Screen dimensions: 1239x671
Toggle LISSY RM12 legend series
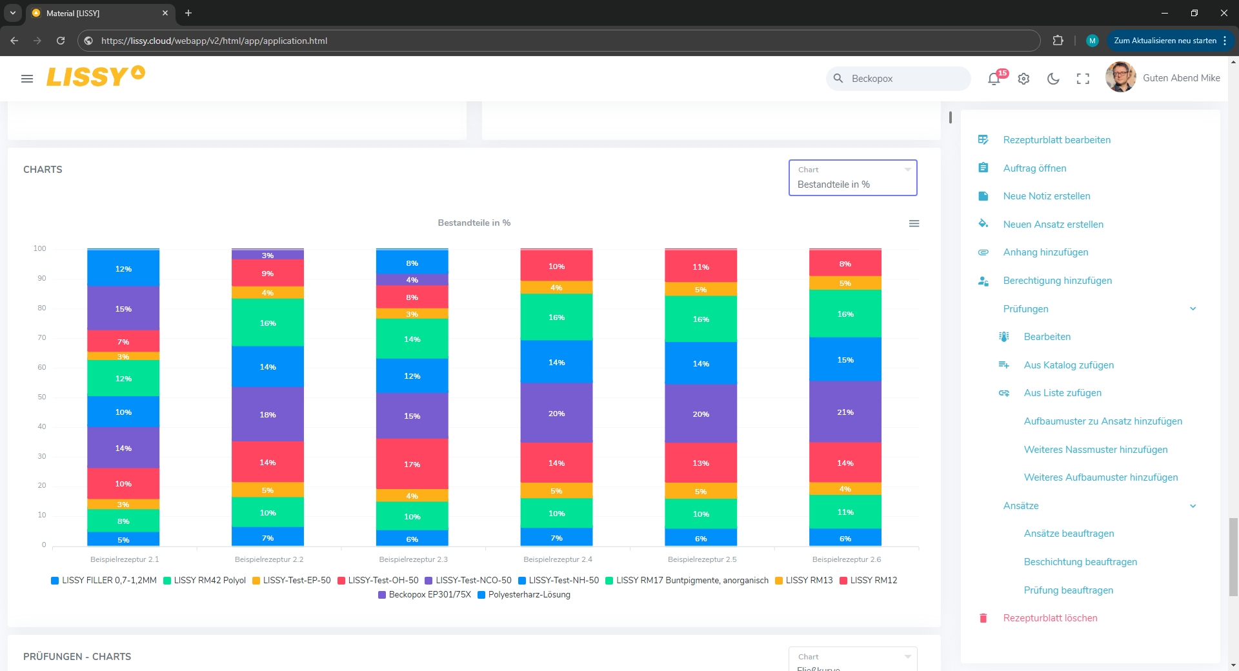(x=869, y=581)
